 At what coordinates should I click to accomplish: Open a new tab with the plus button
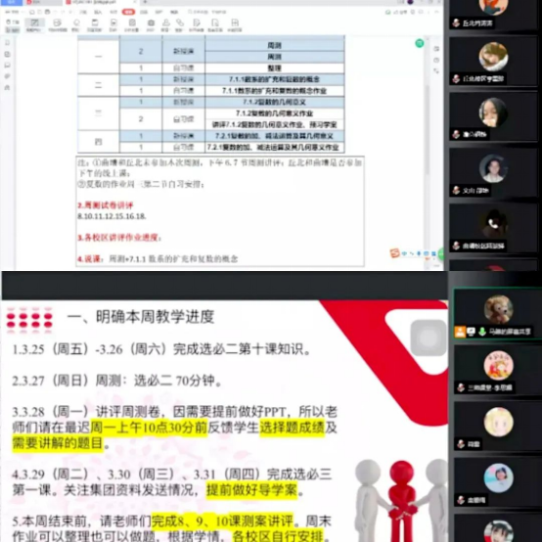pos(145,2)
